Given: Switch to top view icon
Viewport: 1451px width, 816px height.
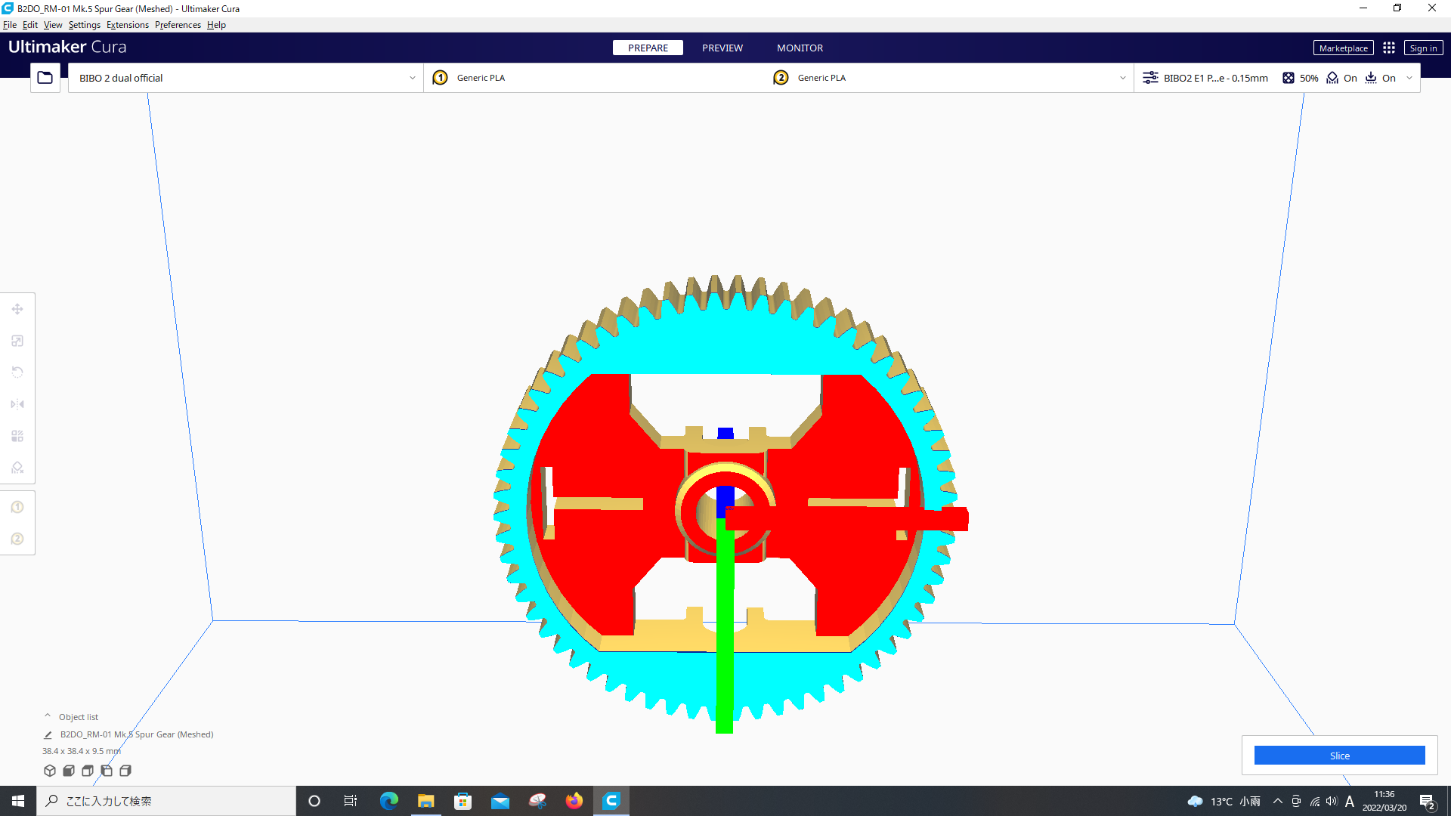Looking at the screenshot, I should [88, 771].
